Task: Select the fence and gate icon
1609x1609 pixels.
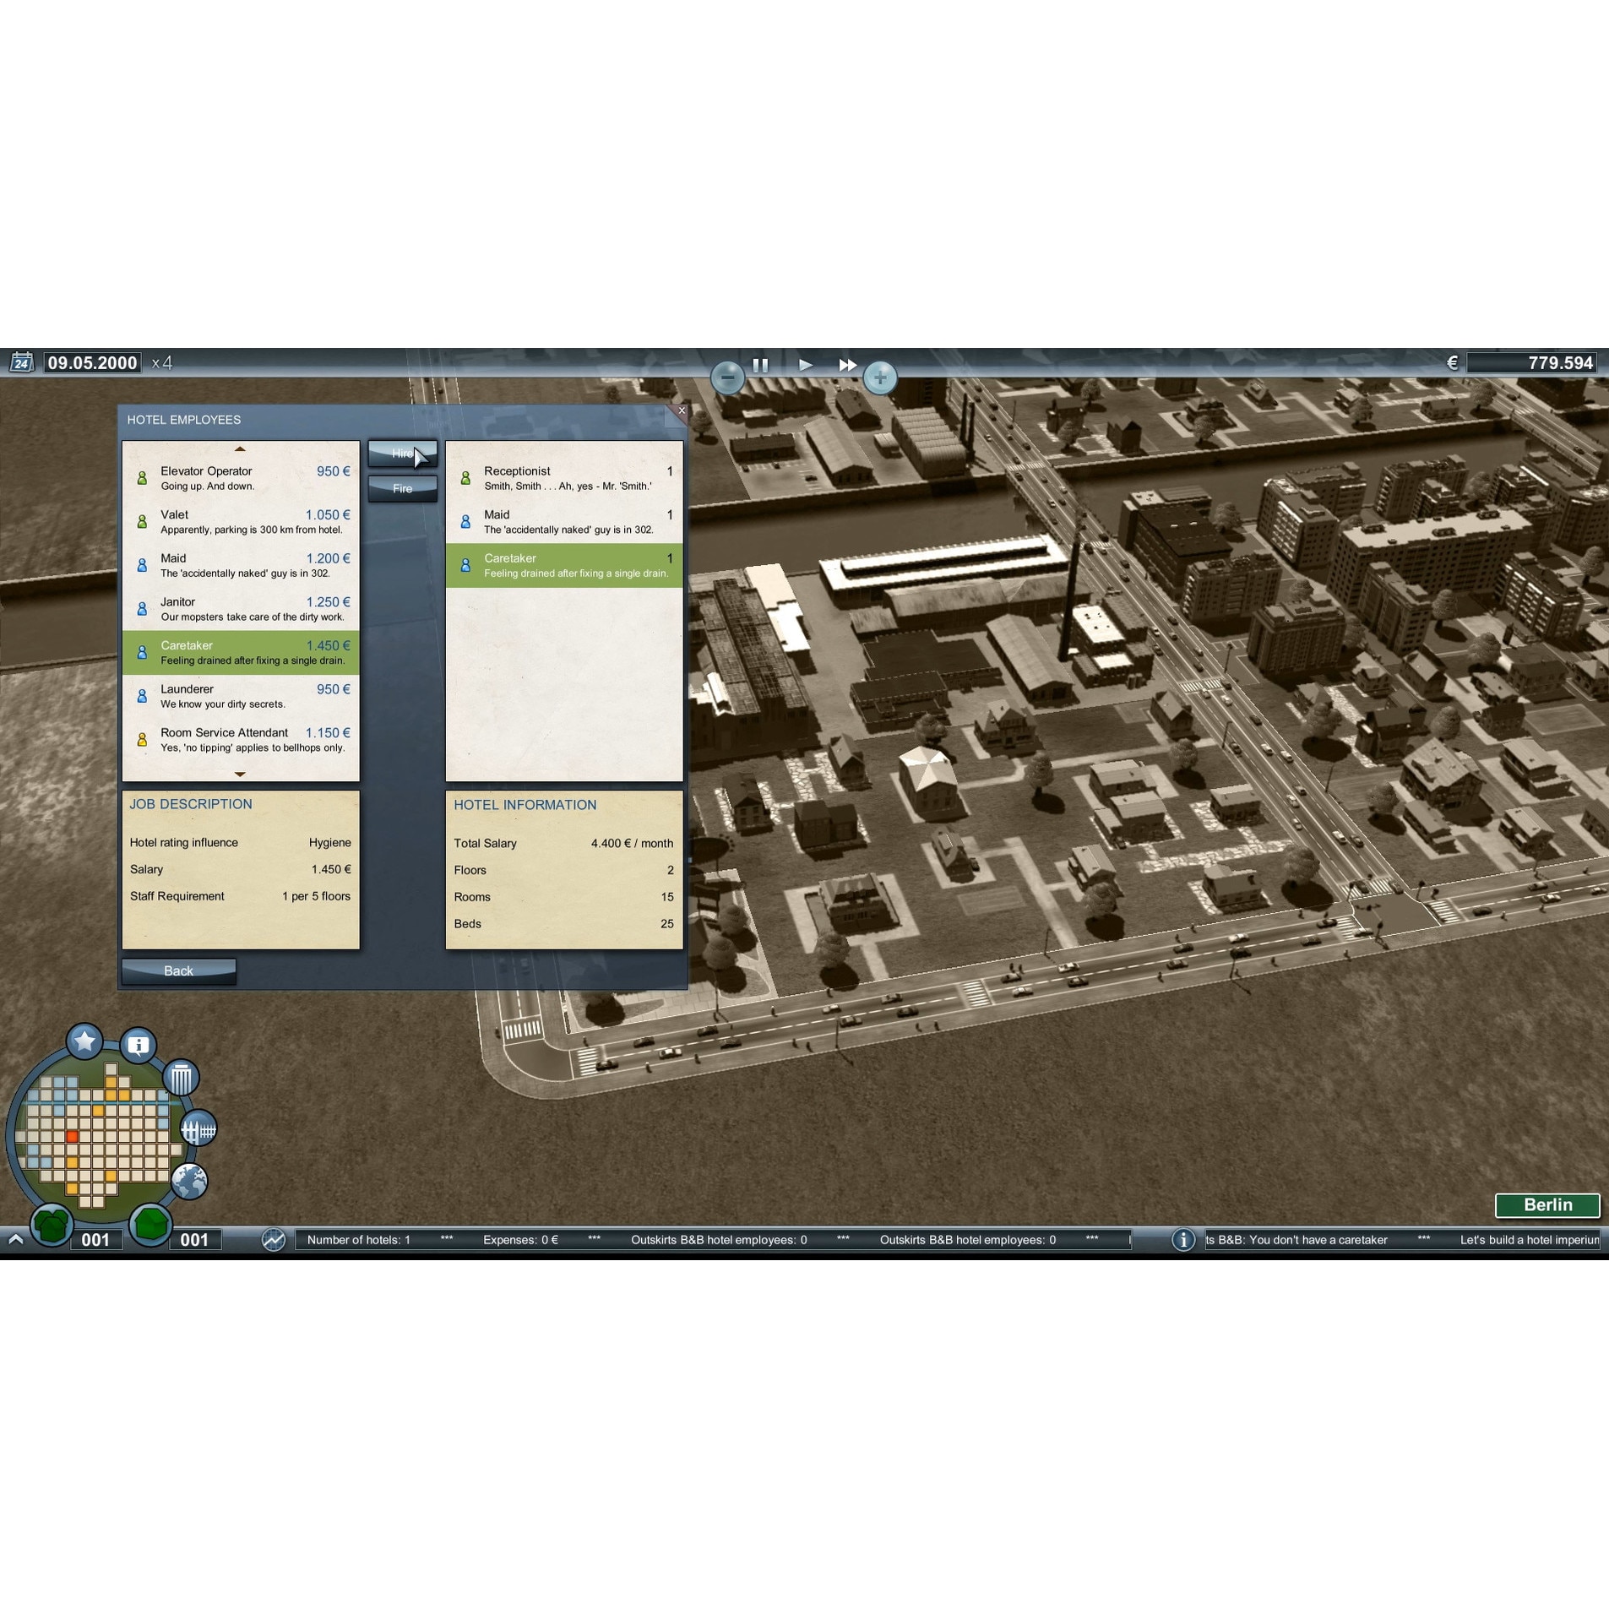Action: [199, 1129]
